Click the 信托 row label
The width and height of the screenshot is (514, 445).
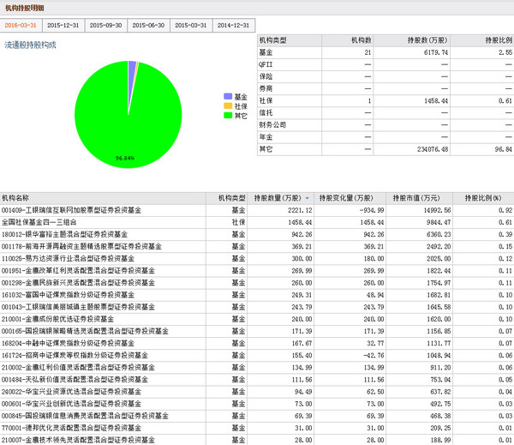tap(266, 113)
